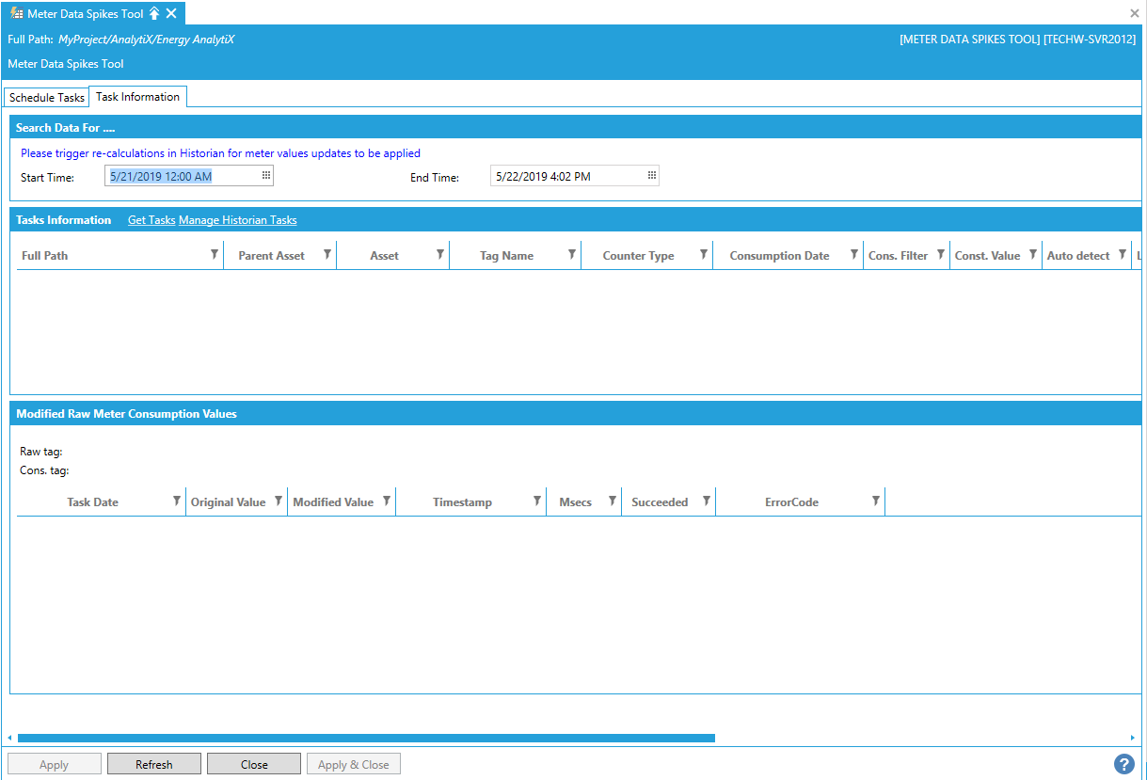Image resolution: width=1147 pixels, height=780 pixels.
Task: Click the Consumption Date filter icon
Action: coord(853,255)
